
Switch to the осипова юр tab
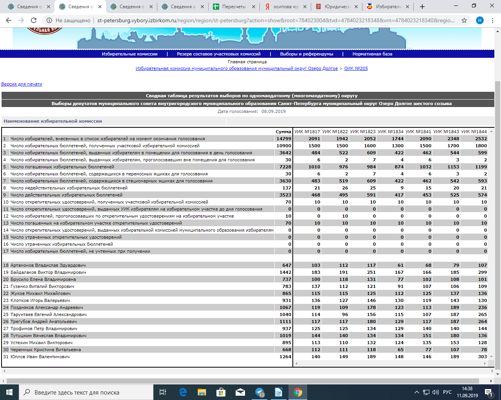(286, 7)
